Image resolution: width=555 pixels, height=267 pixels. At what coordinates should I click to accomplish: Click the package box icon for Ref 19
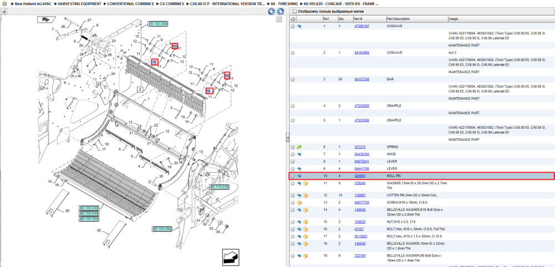point(305,256)
